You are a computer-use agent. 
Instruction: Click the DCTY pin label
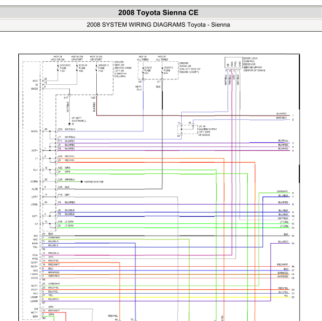[34, 263]
